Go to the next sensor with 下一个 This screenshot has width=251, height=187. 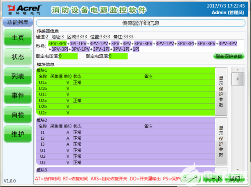pos(213,179)
